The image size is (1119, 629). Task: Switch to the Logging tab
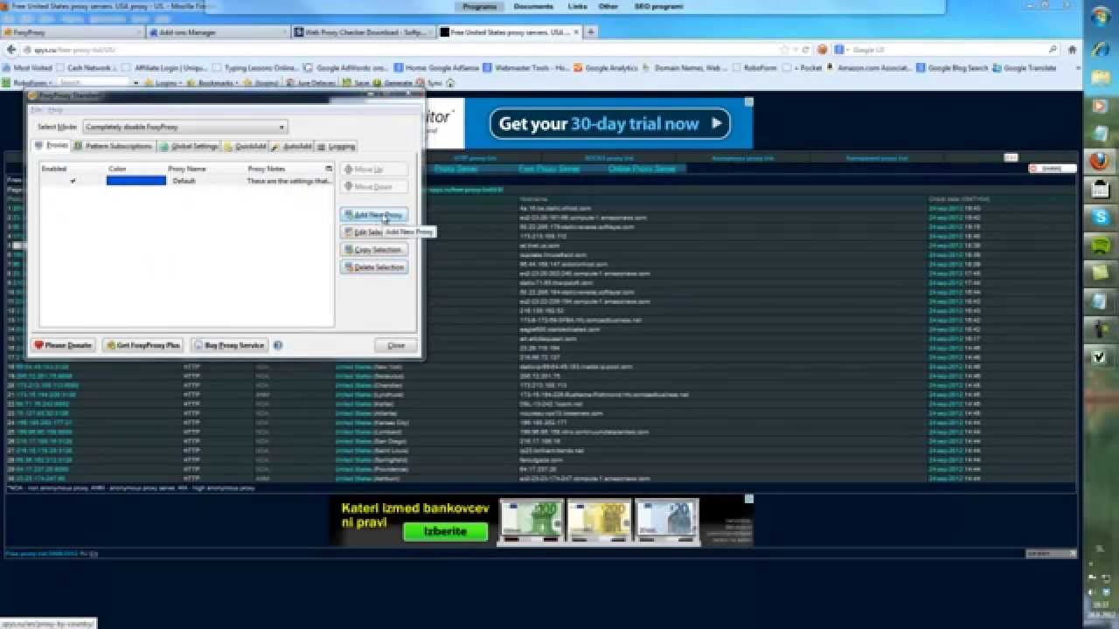click(x=337, y=146)
